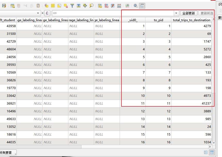Select the ft_student cell 13052
Image resolution: width=222 pixels, height=157 pixels.
pos(8,127)
